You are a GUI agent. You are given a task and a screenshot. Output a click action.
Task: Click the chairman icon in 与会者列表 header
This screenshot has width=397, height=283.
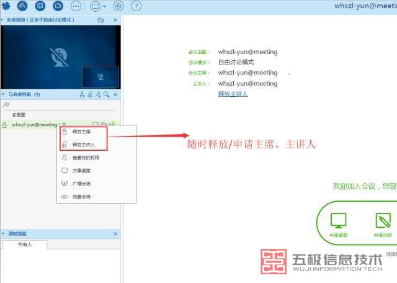82,94
